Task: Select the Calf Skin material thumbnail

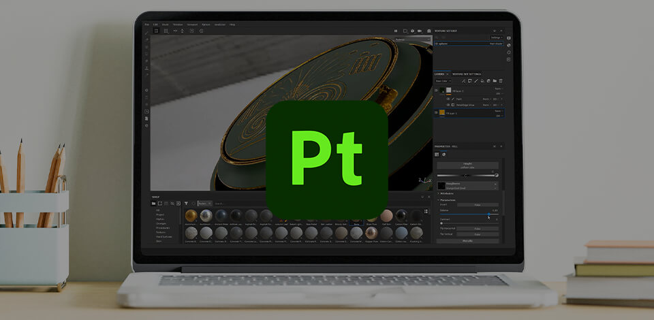Action: [386, 215]
